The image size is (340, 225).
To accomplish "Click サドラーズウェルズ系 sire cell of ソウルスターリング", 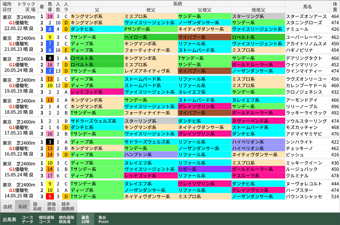I will pos(97,121).
